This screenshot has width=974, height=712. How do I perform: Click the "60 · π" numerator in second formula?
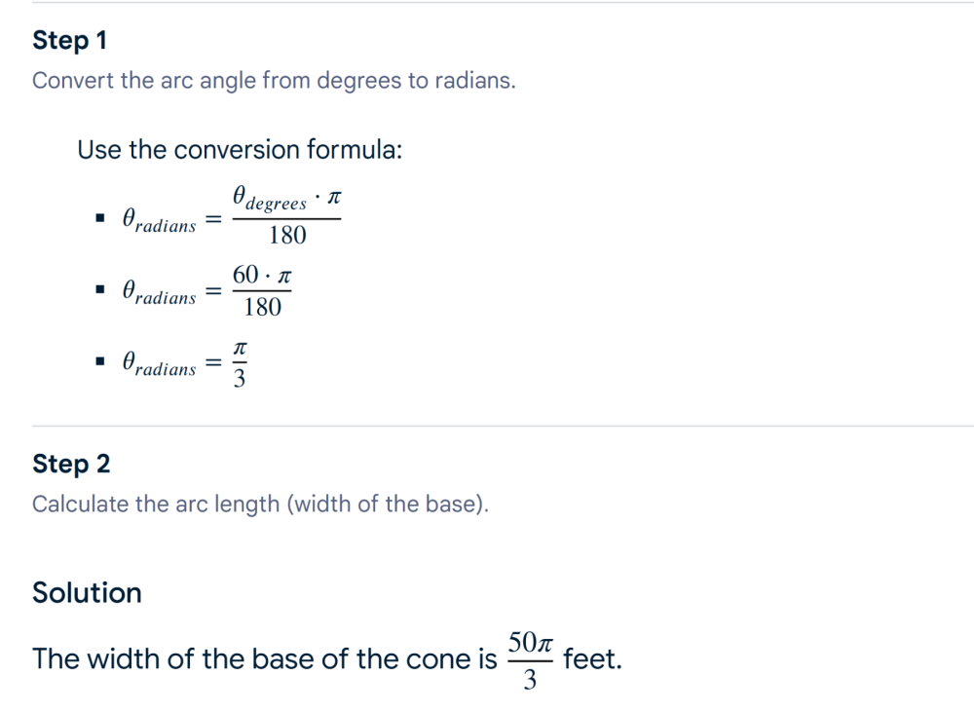[x=262, y=276]
